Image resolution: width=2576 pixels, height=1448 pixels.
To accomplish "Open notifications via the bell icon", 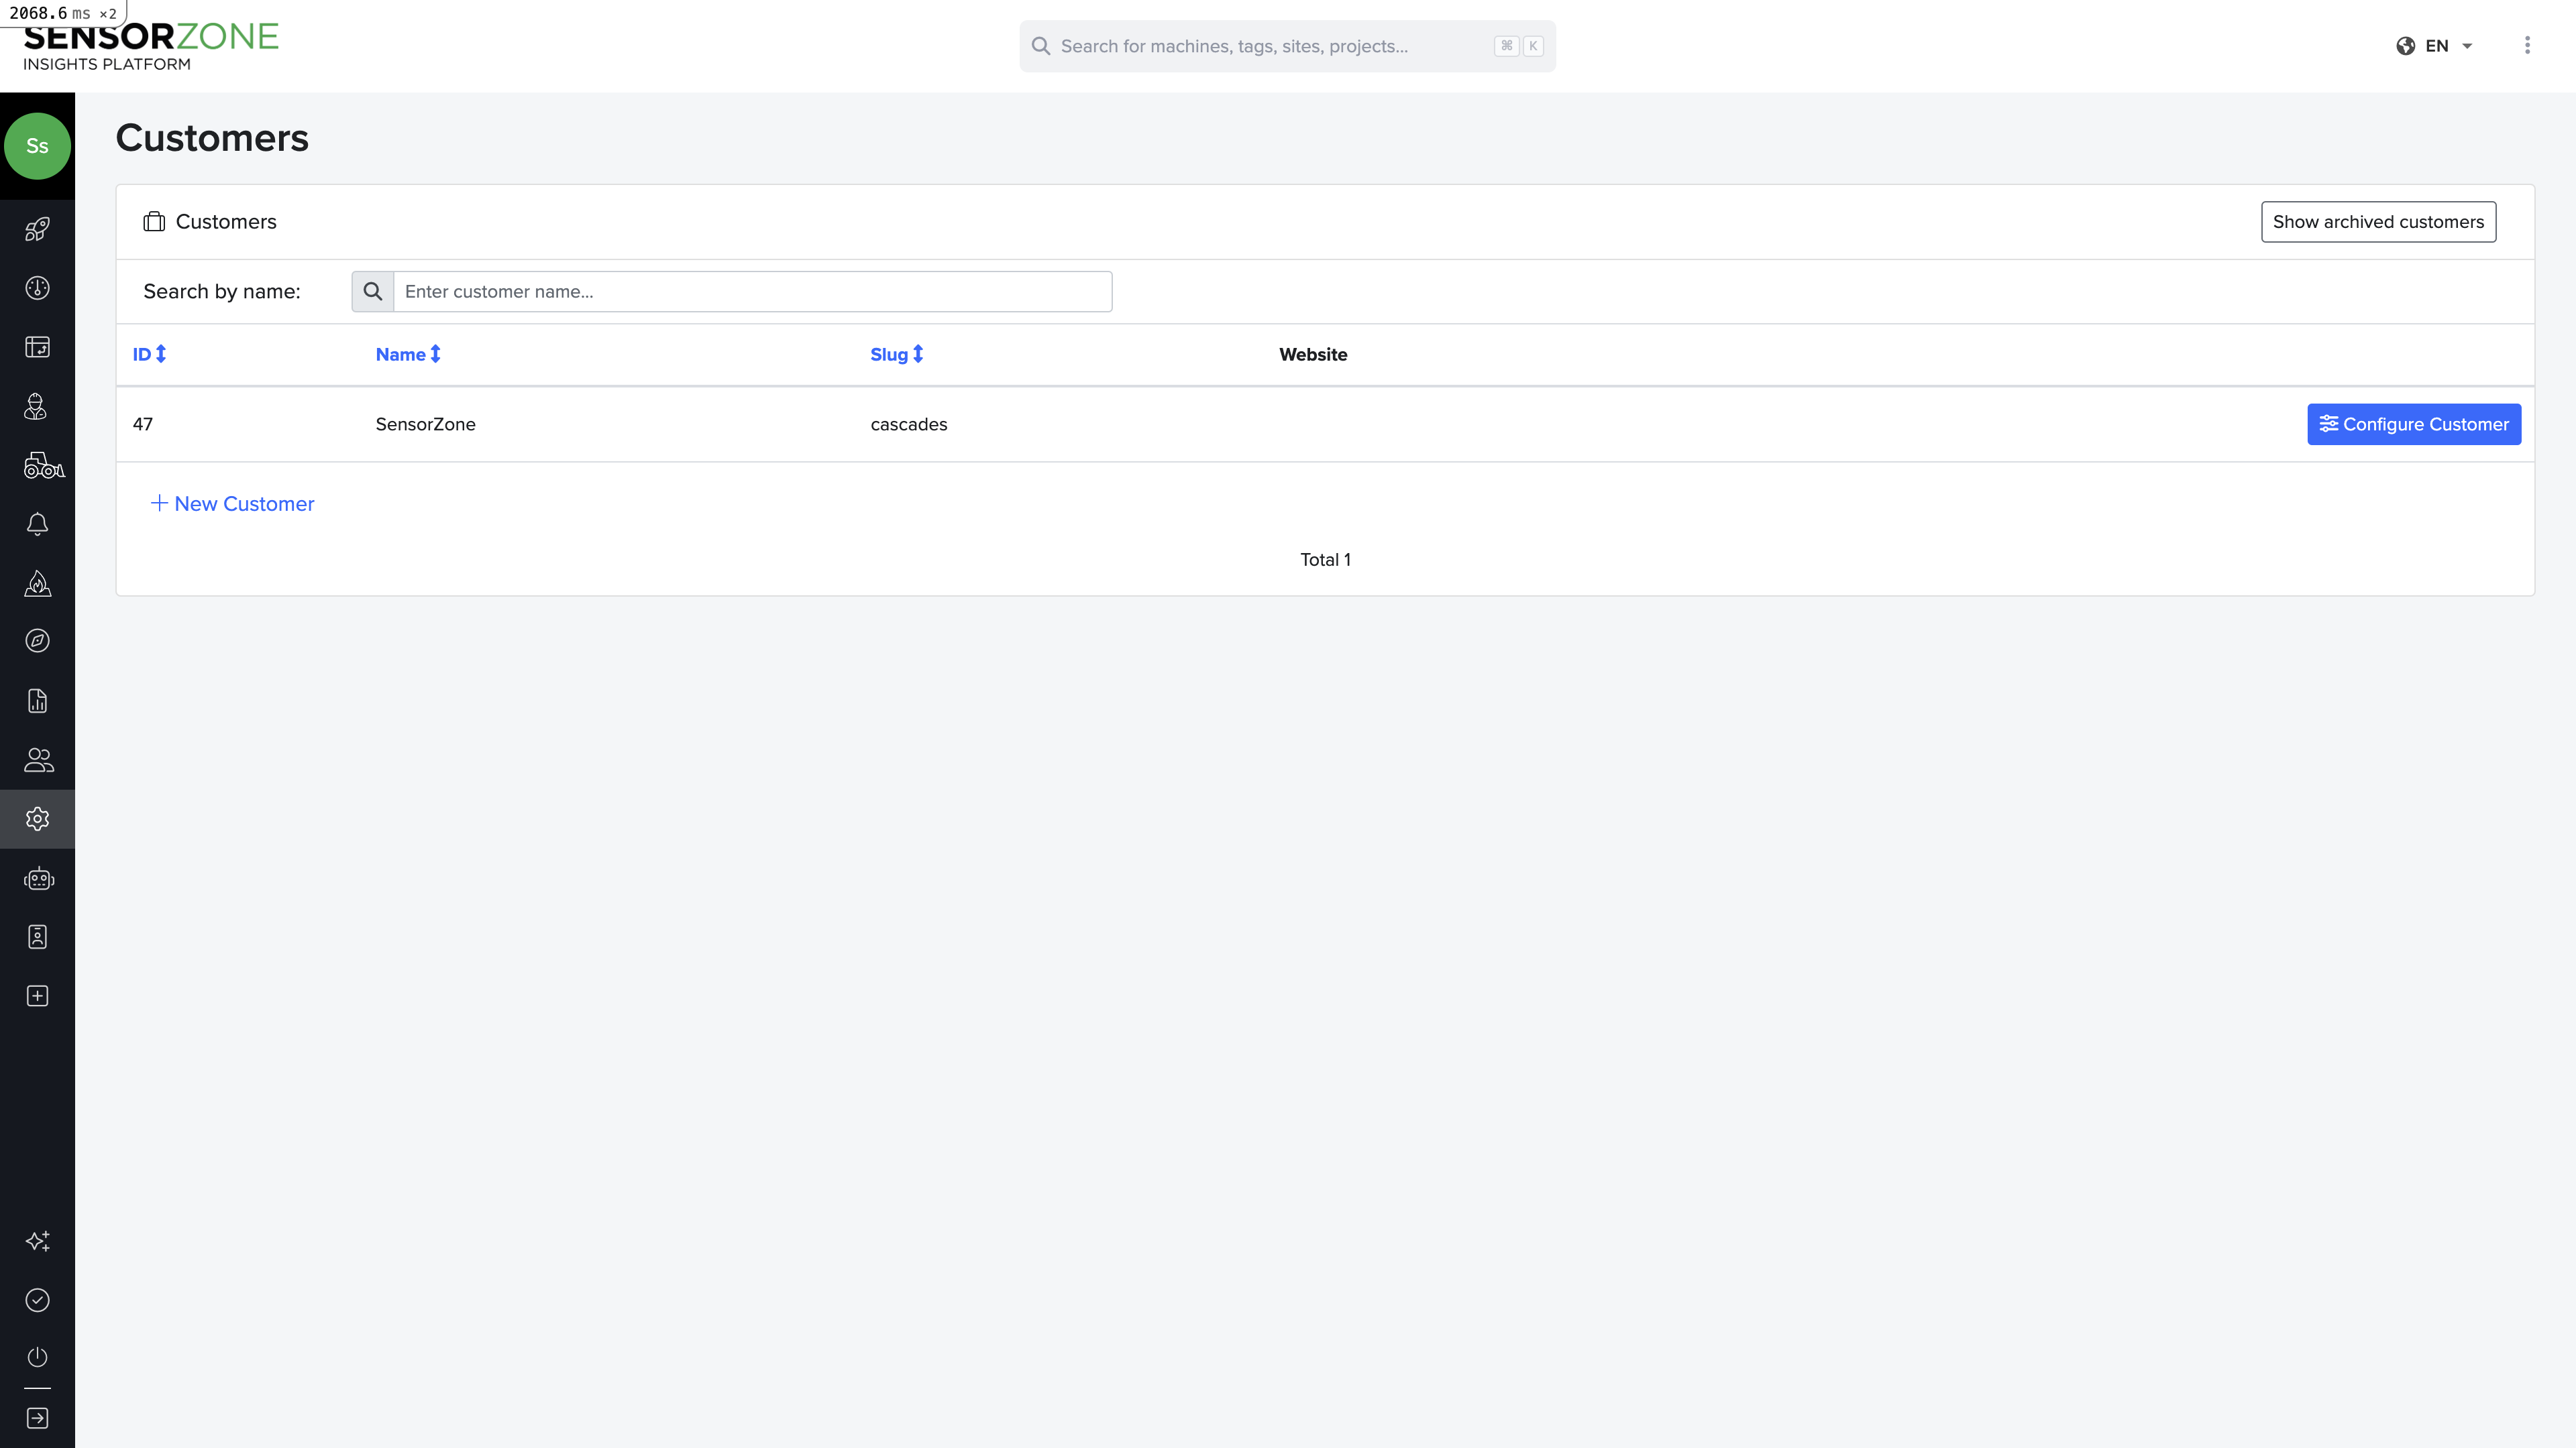I will [37, 524].
